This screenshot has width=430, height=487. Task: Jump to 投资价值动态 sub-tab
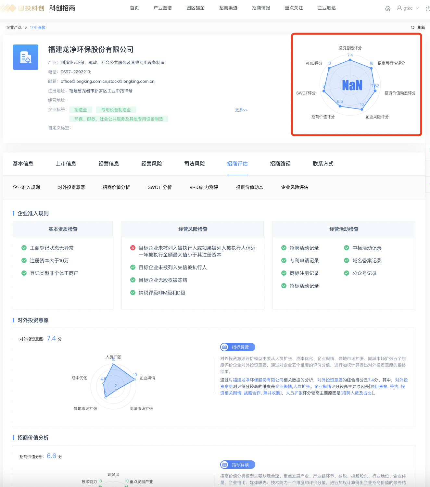point(250,187)
